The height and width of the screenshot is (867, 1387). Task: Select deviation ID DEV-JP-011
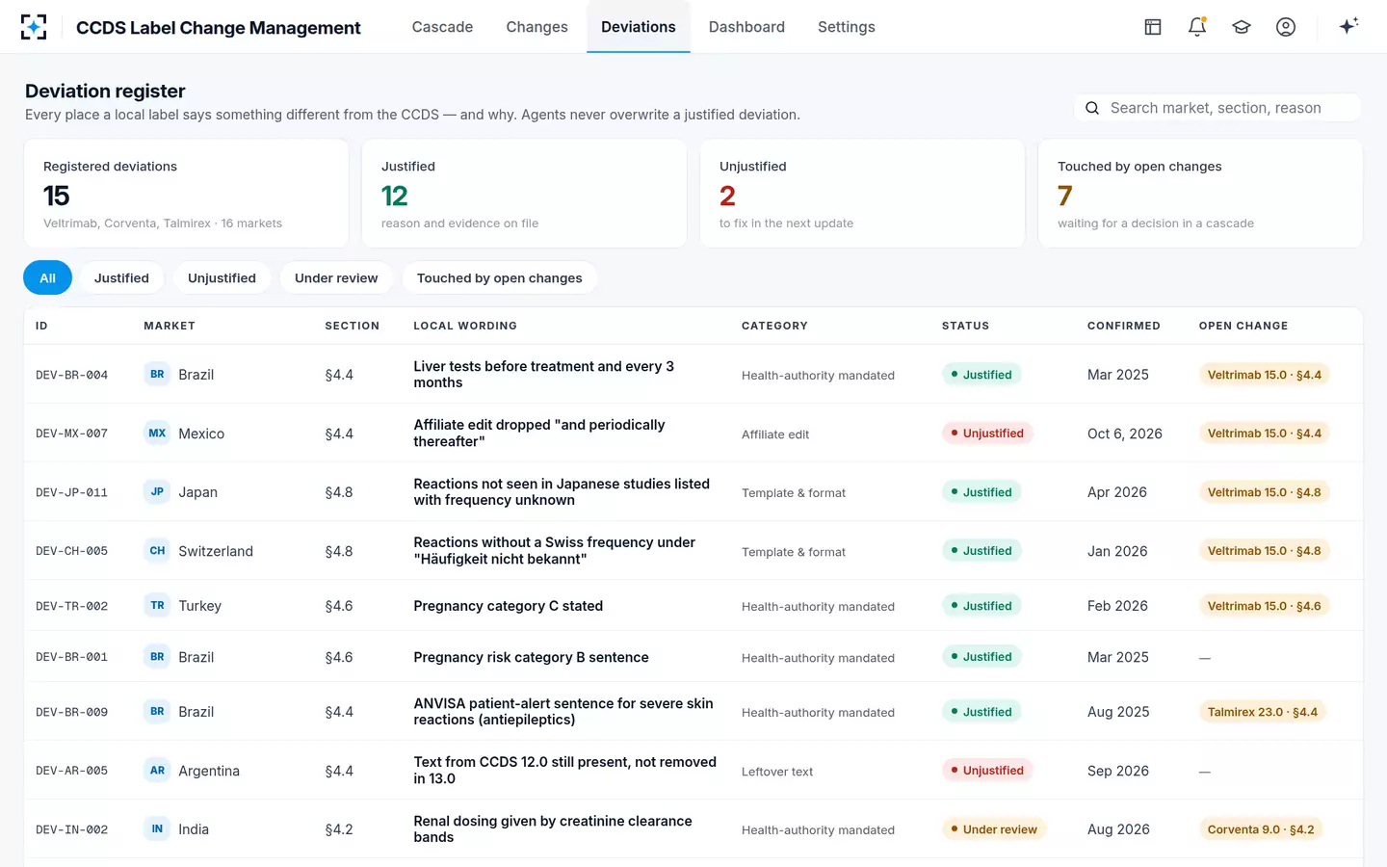coord(71,492)
